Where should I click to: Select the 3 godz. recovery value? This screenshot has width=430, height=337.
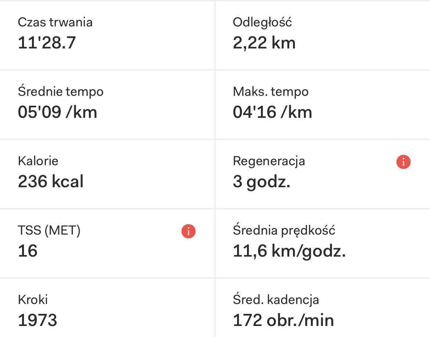261,182
